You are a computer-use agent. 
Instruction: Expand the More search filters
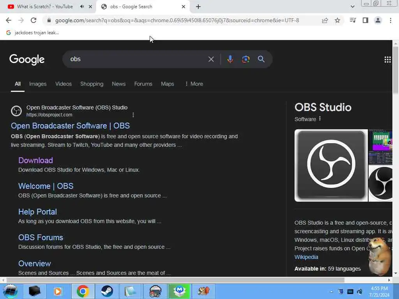(x=194, y=84)
